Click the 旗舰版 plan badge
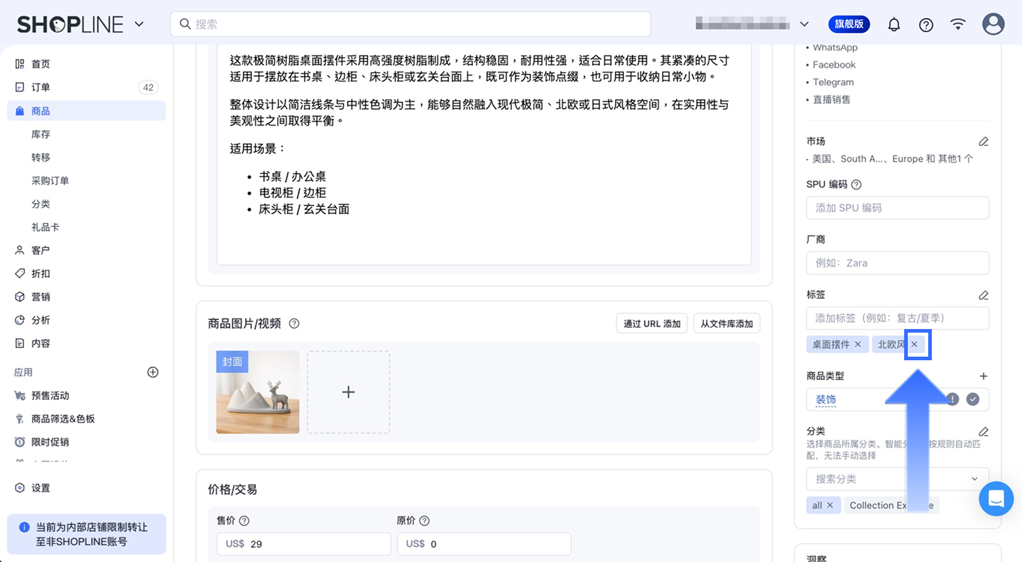 point(849,24)
